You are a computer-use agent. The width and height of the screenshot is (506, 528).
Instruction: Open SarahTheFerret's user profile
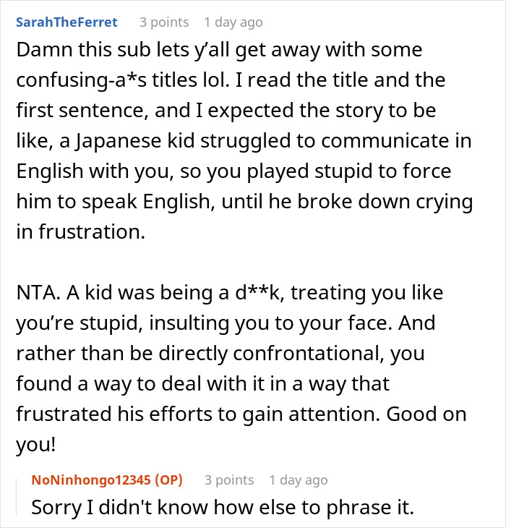pyautogui.click(x=66, y=22)
